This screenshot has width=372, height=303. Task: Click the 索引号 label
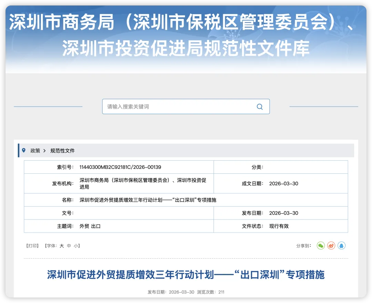[x=65, y=167]
